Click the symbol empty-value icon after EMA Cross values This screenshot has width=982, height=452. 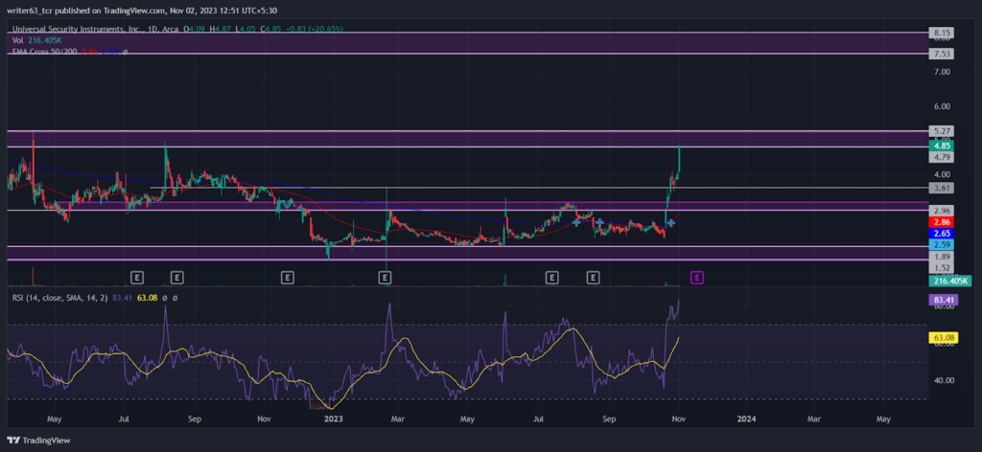[126, 52]
